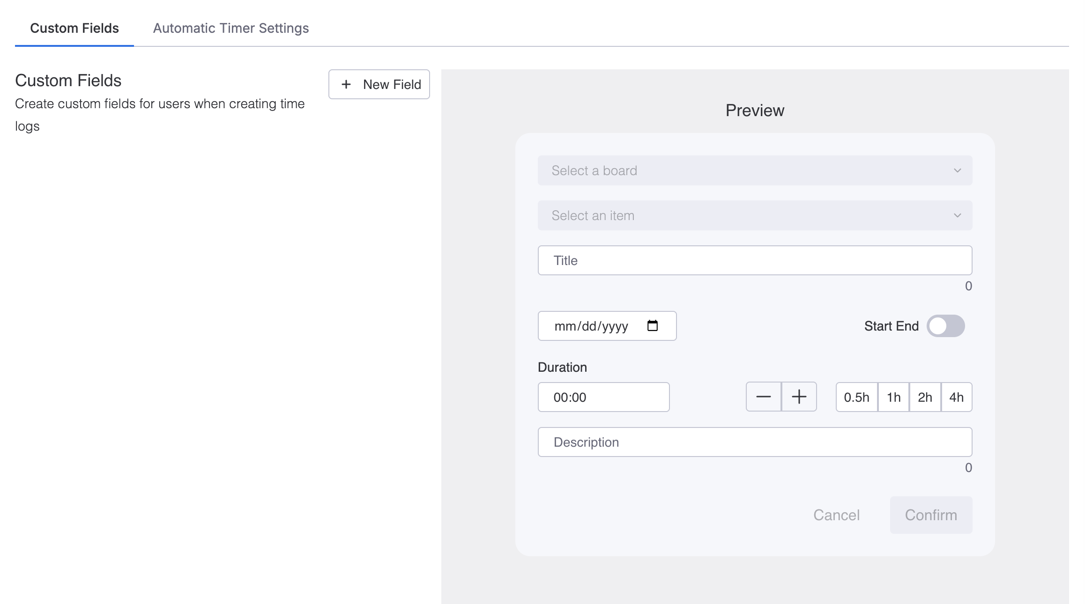Click the 00:00 duration field
Viewport: 1085px width, 604px height.
pyautogui.click(x=603, y=397)
